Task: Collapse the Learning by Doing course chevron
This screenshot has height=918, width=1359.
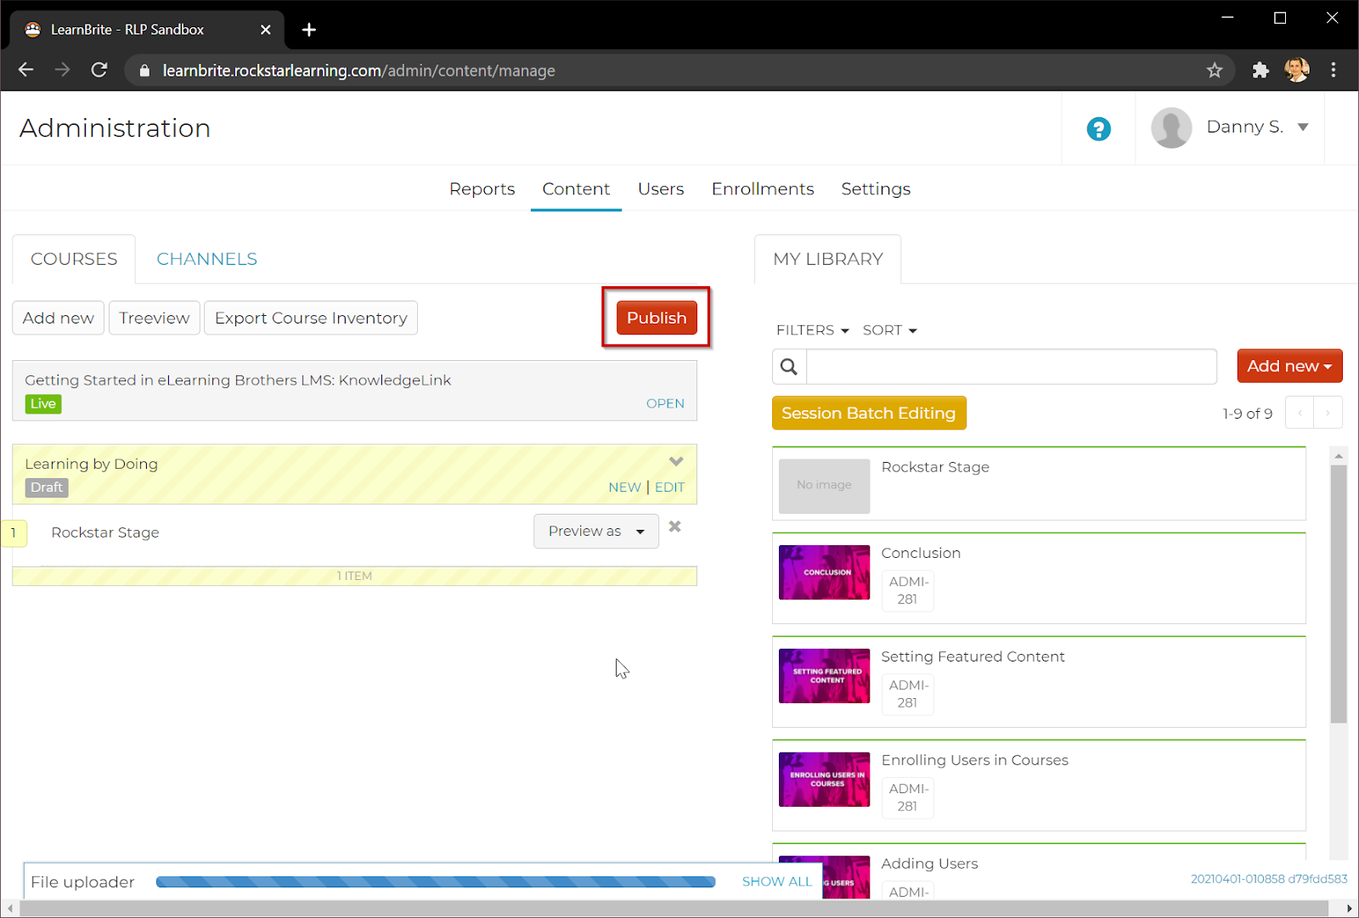Action: click(x=676, y=462)
